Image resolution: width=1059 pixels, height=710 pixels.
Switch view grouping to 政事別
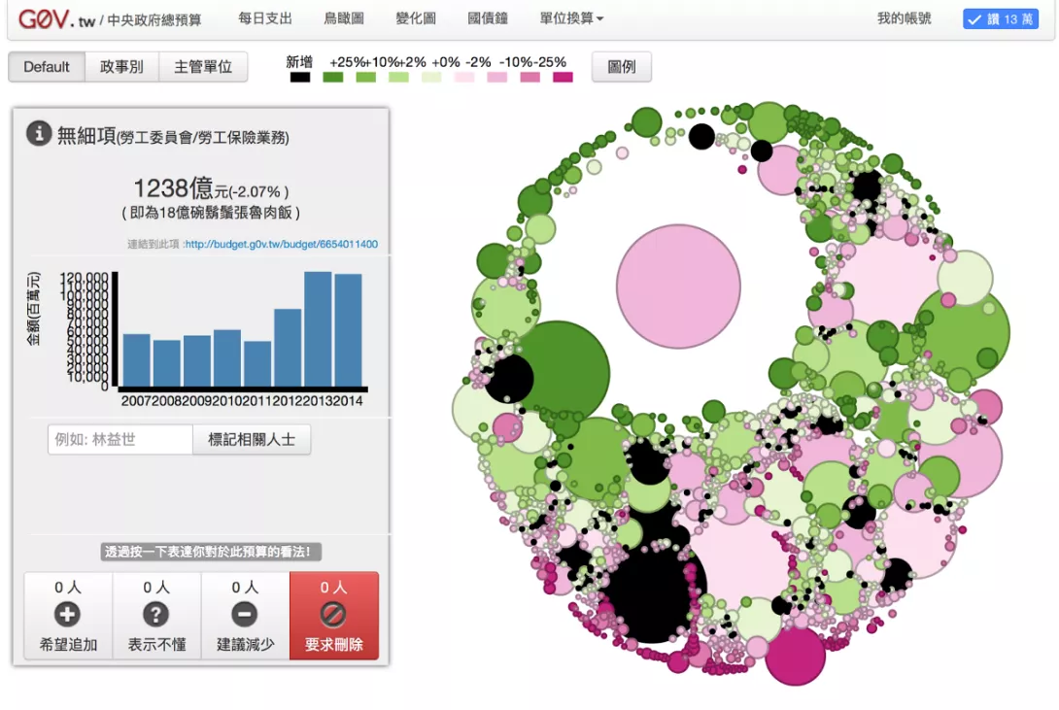pos(121,67)
